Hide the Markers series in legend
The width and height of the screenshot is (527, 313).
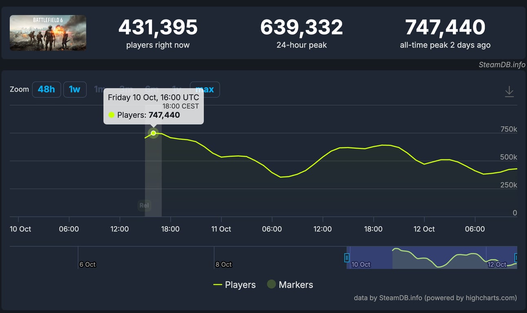click(290, 285)
